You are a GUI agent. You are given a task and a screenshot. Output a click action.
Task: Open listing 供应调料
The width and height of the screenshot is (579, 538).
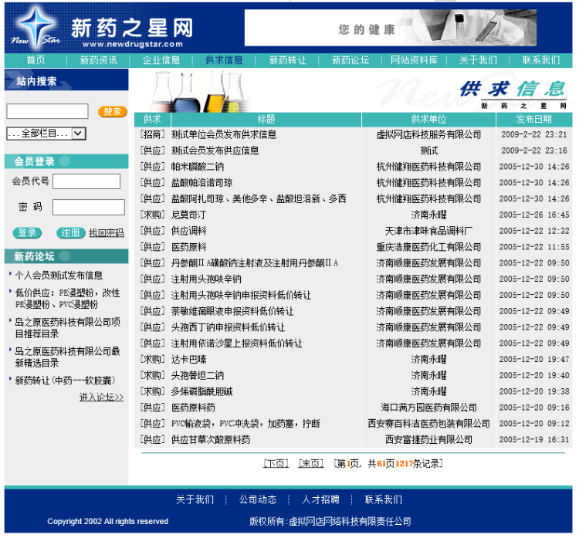pos(188,231)
